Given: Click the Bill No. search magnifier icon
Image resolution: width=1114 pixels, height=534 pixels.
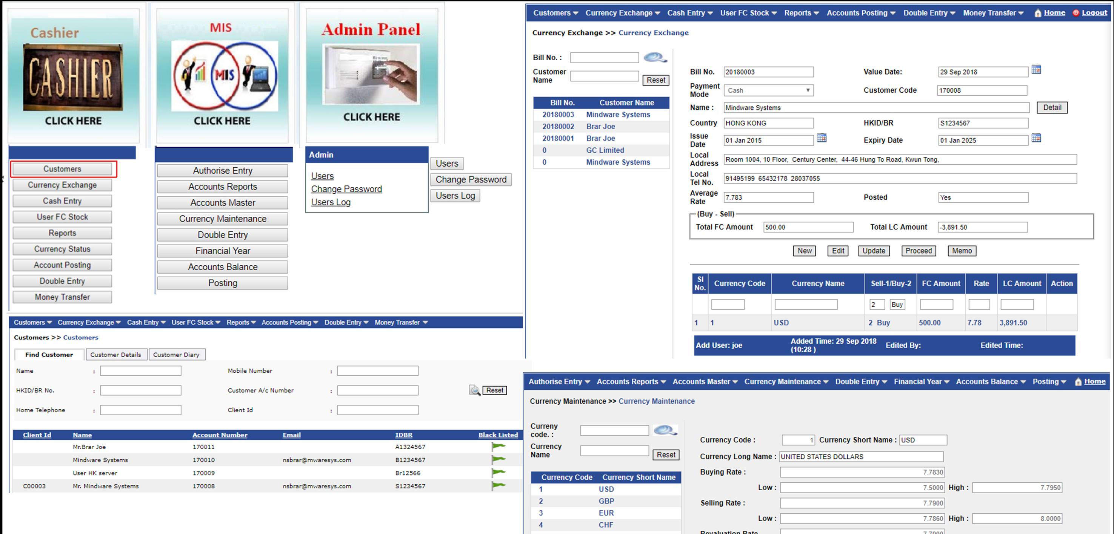Looking at the screenshot, I should [655, 57].
